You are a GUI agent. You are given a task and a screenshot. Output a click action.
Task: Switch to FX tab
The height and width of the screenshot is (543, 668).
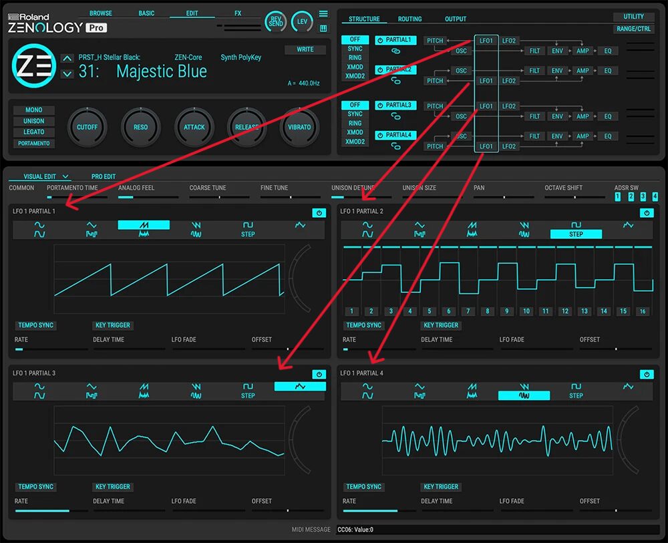(238, 13)
